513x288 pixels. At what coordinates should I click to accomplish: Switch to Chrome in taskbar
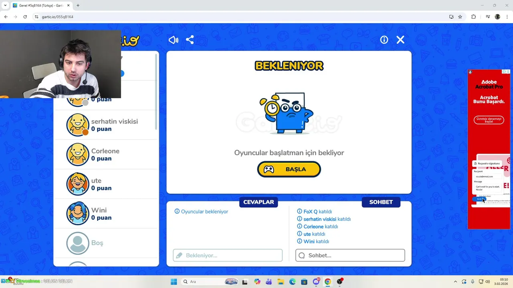click(328, 282)
